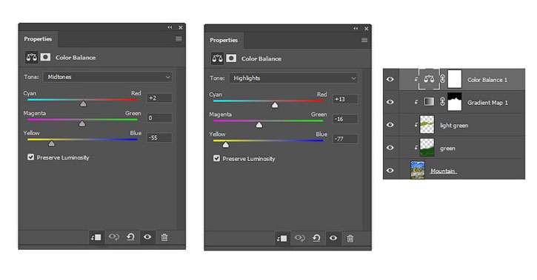Click Cyan-Red value field showing +2
537x280 pixels.
click(159, 98)
